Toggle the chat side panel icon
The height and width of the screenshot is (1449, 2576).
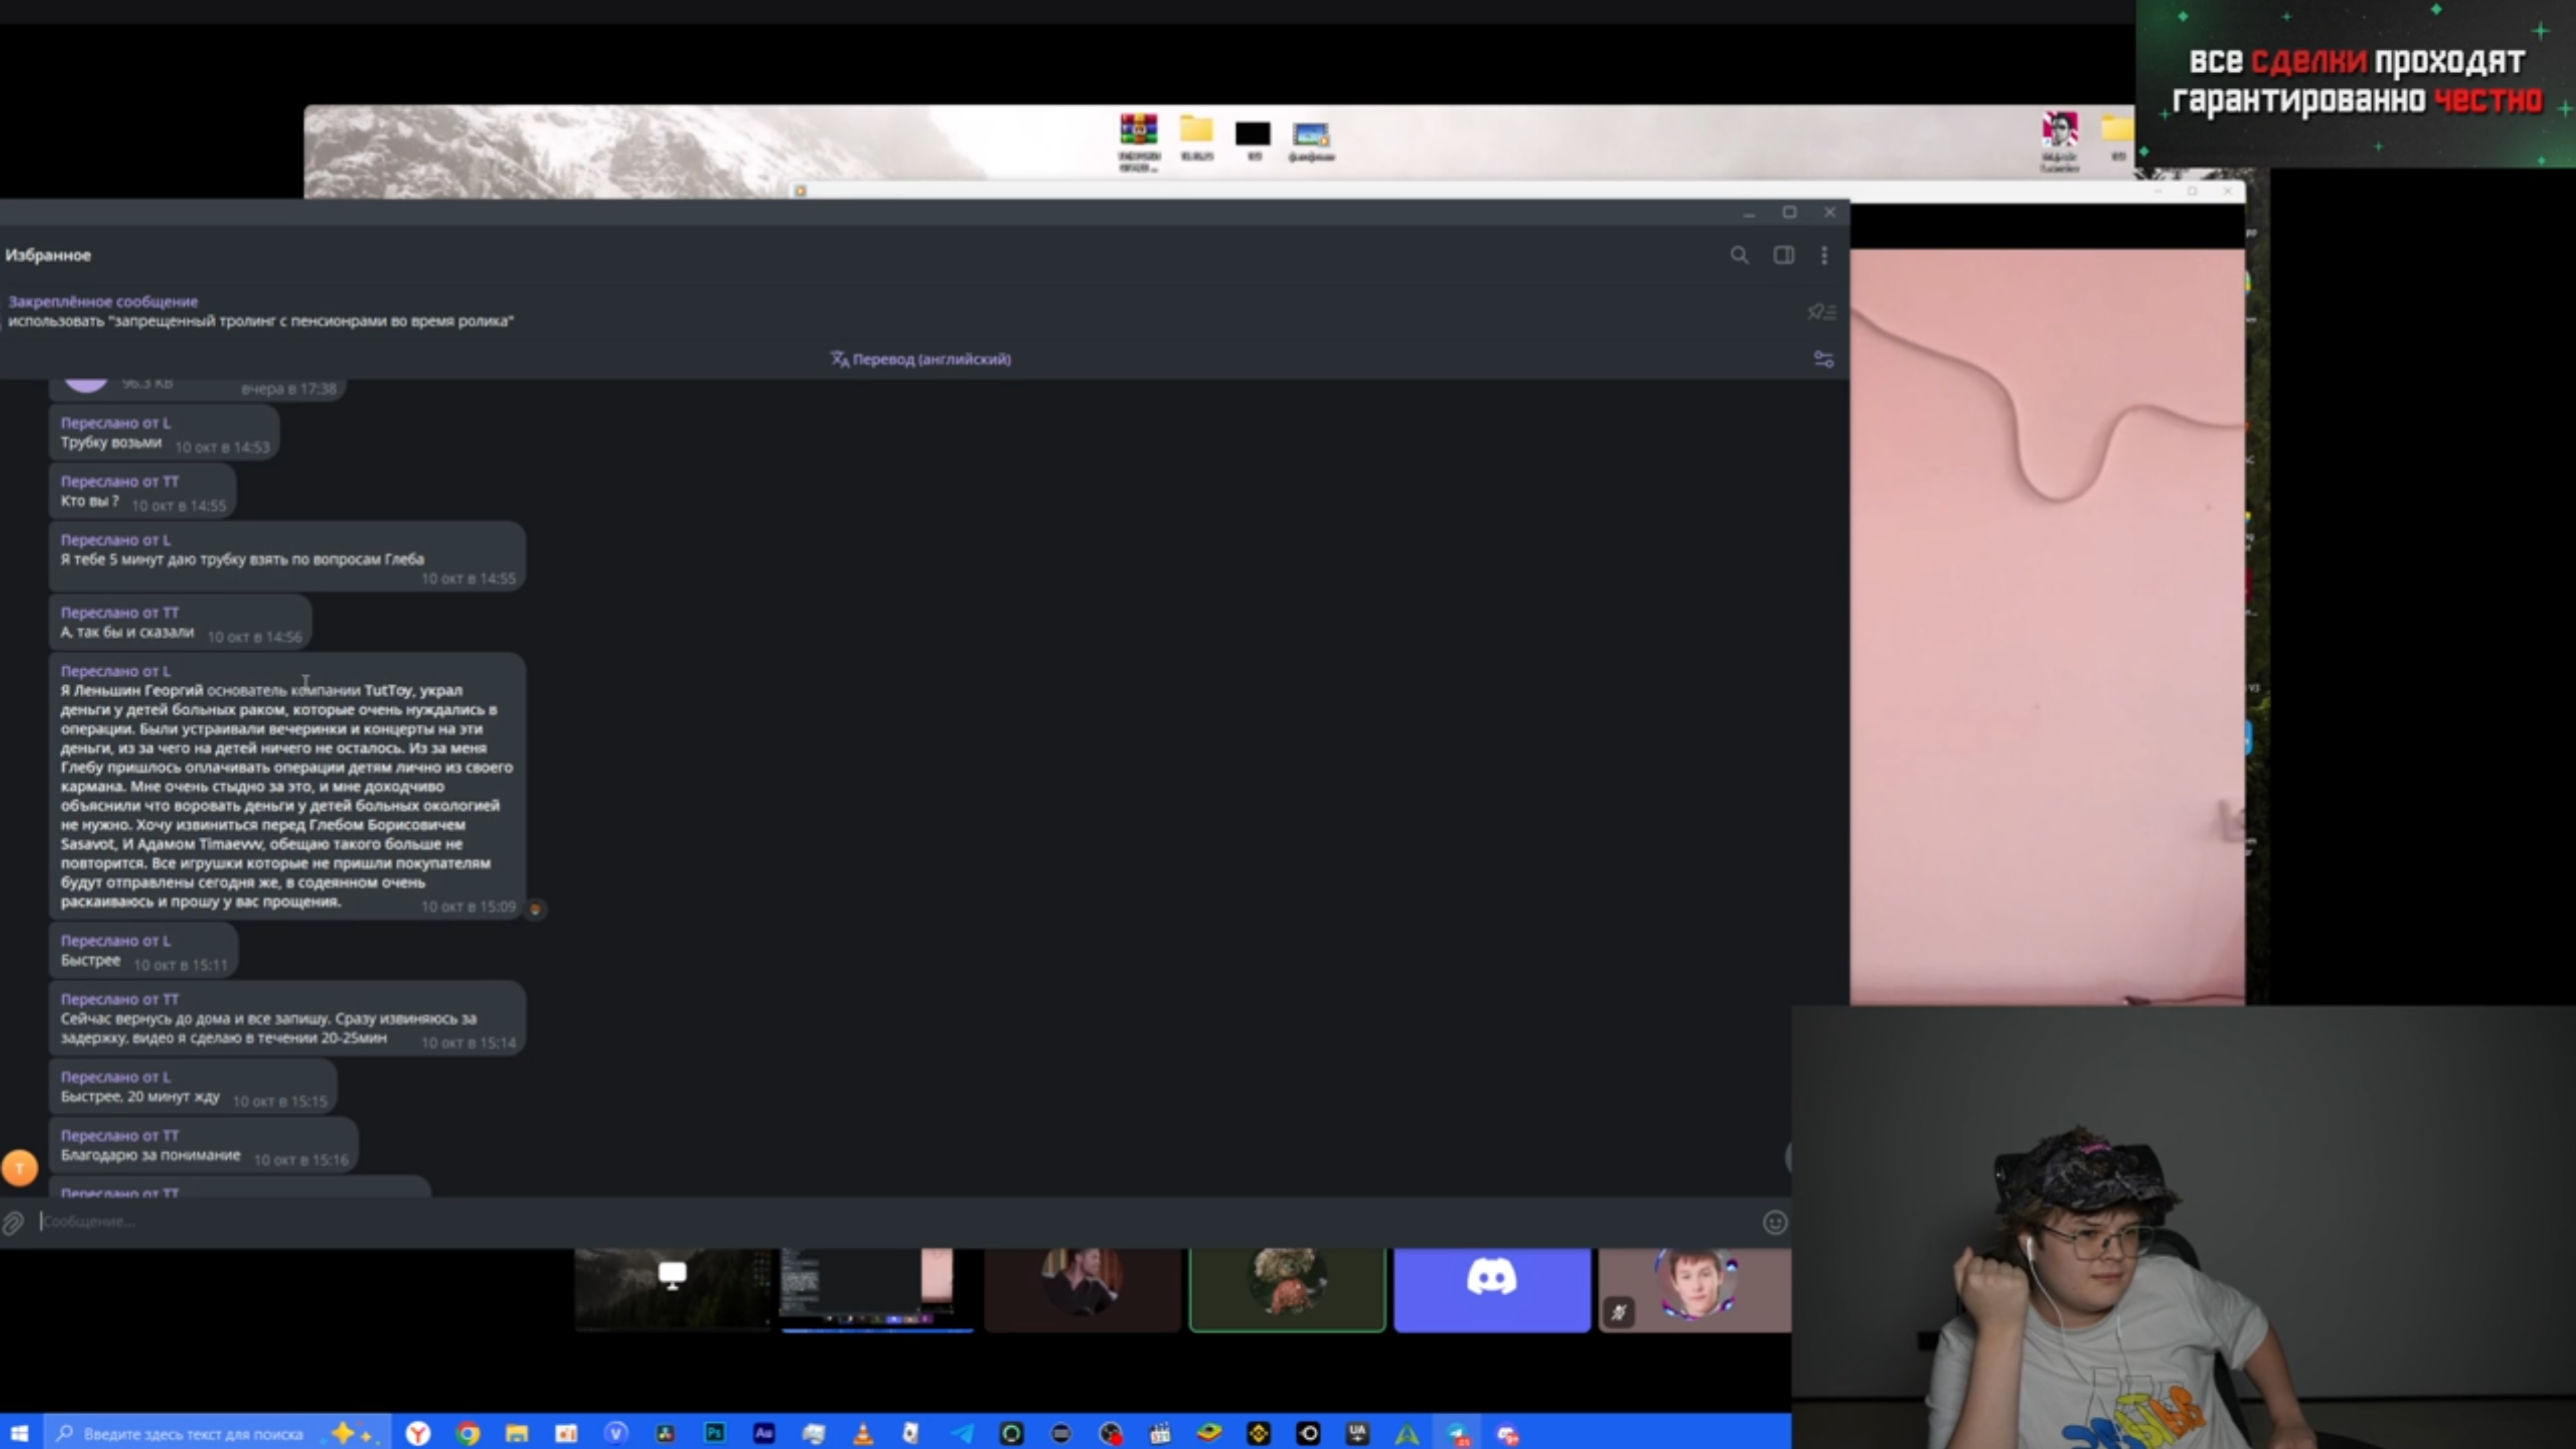point(1783,255)
